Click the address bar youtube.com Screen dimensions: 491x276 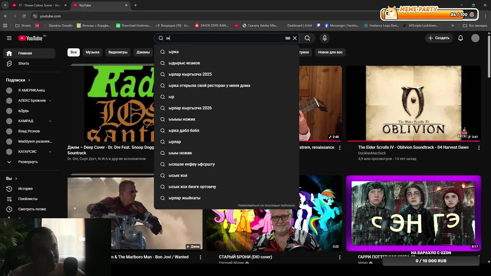(50, 16)
